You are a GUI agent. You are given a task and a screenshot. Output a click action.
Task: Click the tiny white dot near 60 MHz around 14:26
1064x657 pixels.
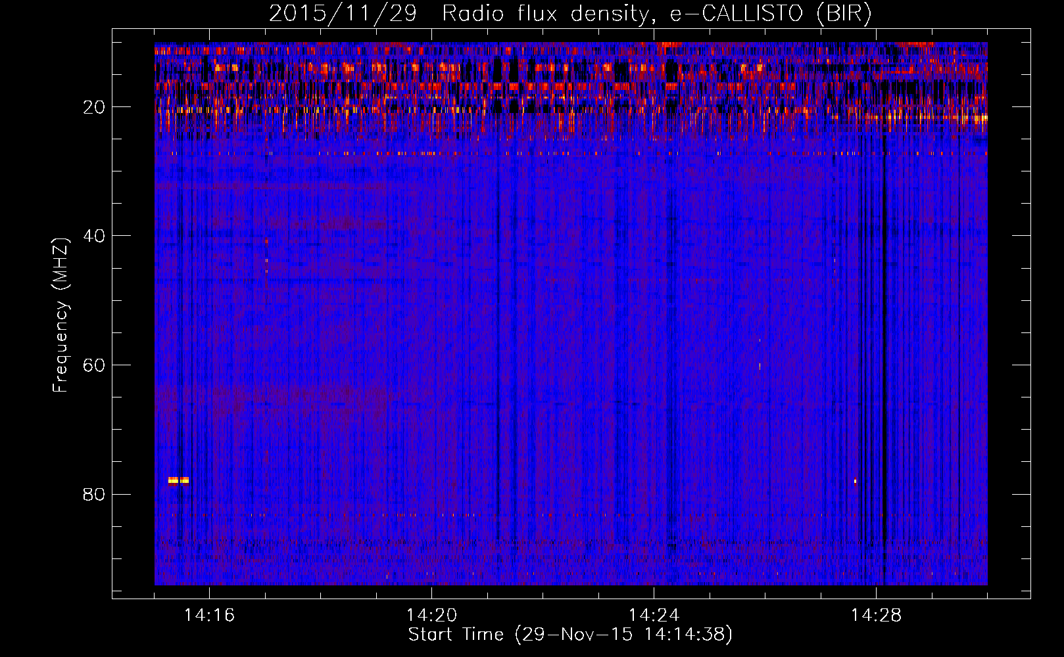(x=760, y=366)
